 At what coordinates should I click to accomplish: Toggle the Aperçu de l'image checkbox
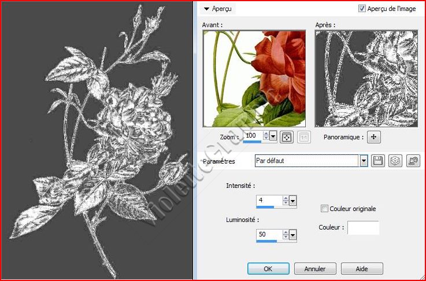(x=362, y=9)
